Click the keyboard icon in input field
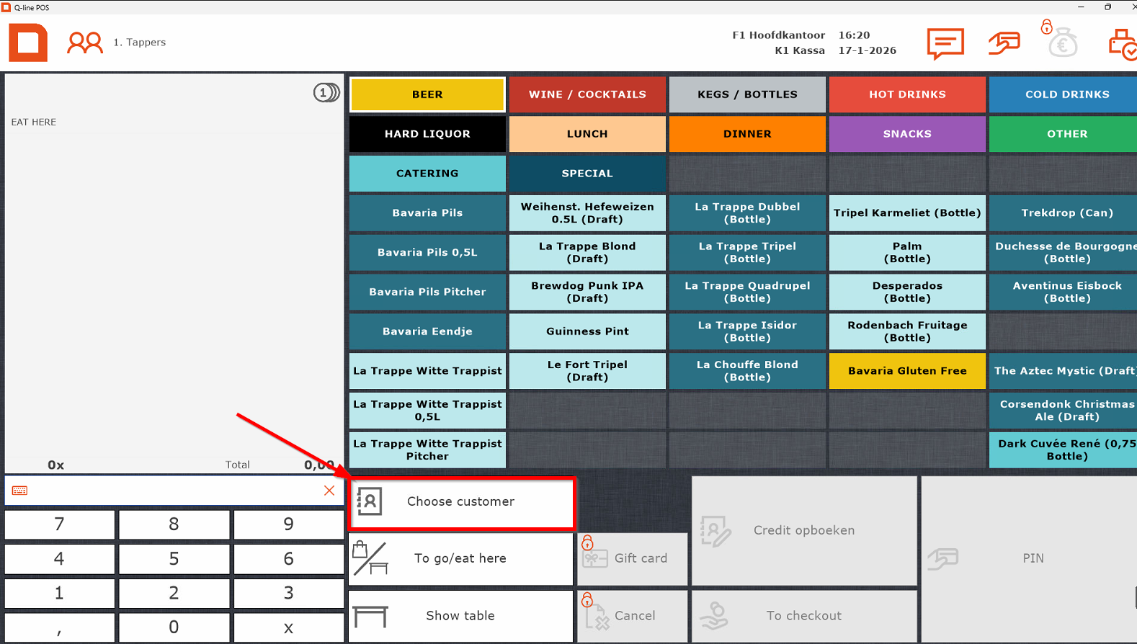The image size is (1137, 644). (x=20, y=491)
